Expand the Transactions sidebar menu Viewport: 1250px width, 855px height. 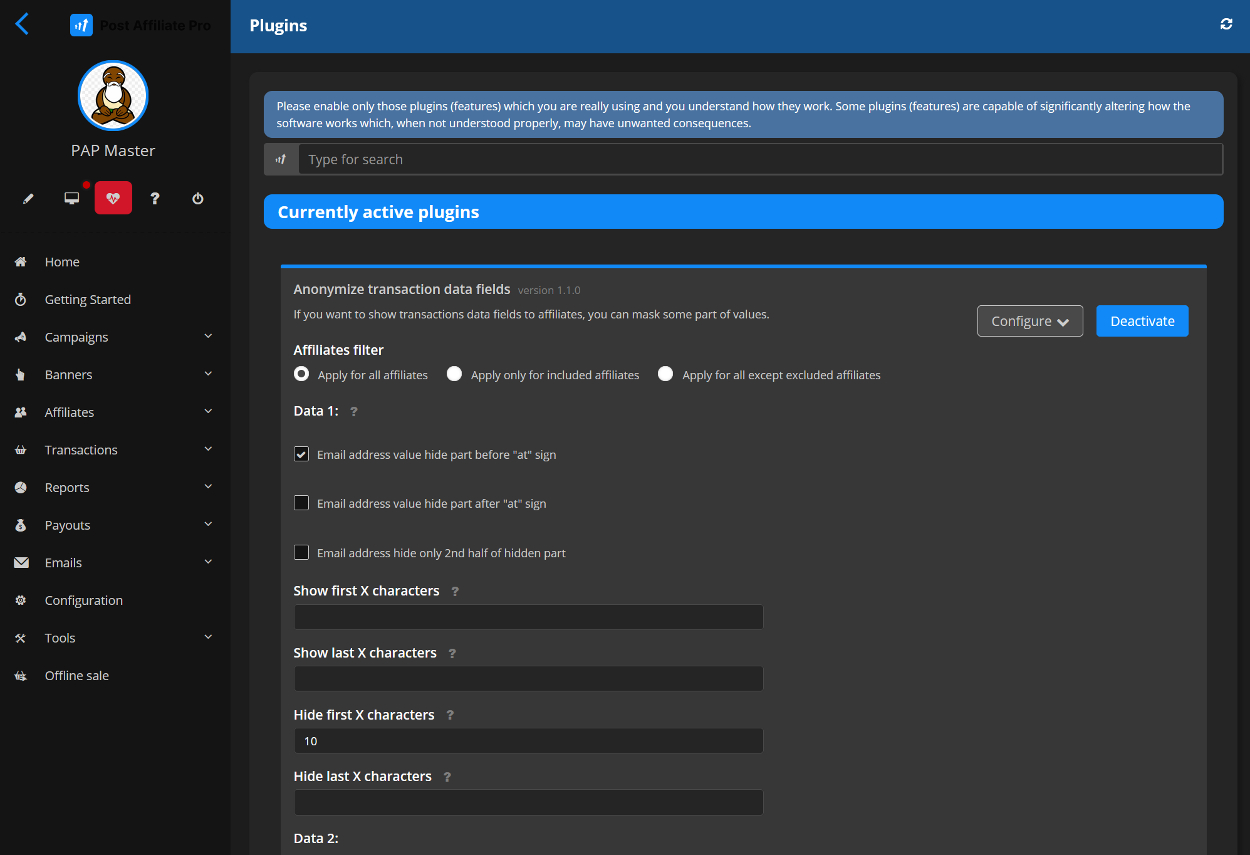[113, 450]
